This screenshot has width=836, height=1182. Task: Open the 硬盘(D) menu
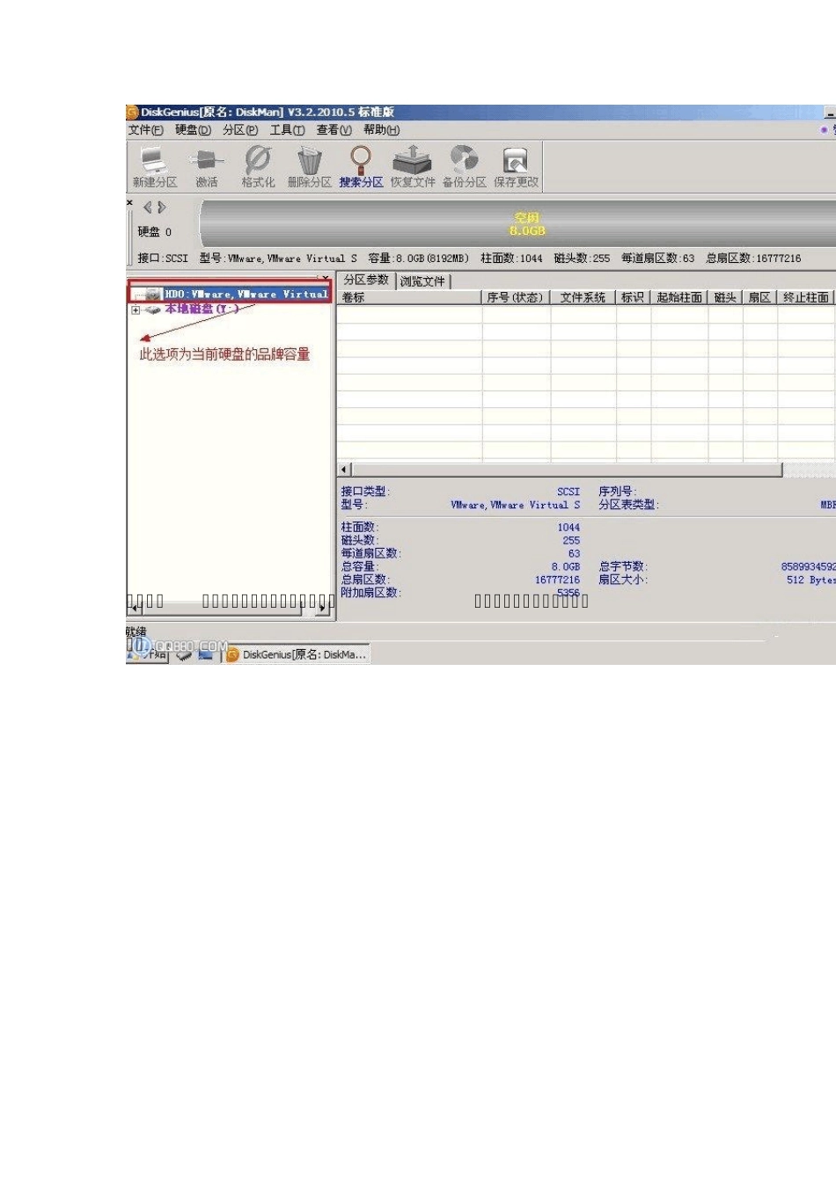point(193,130)
